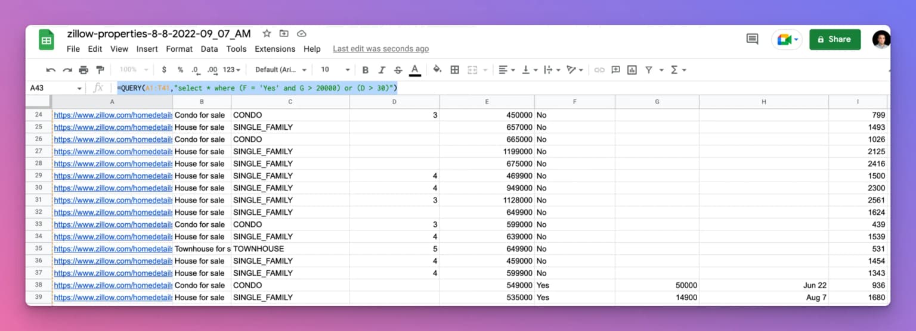Print the spreadsheet
916x331 pixels.
click(83, 70)
